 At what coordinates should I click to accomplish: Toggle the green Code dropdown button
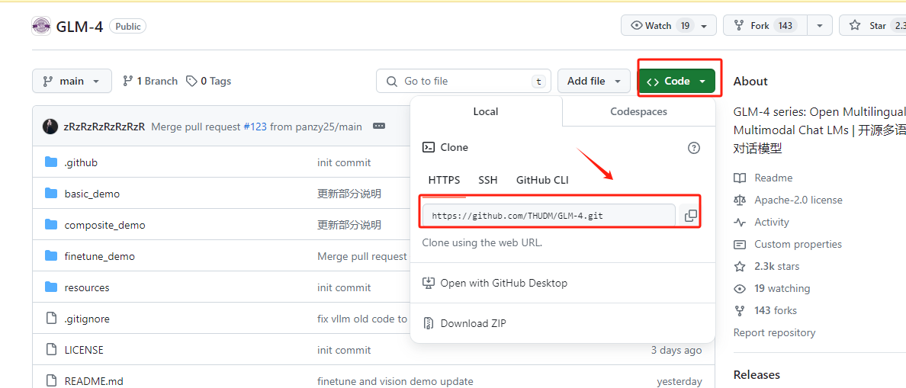click(676, 82)
